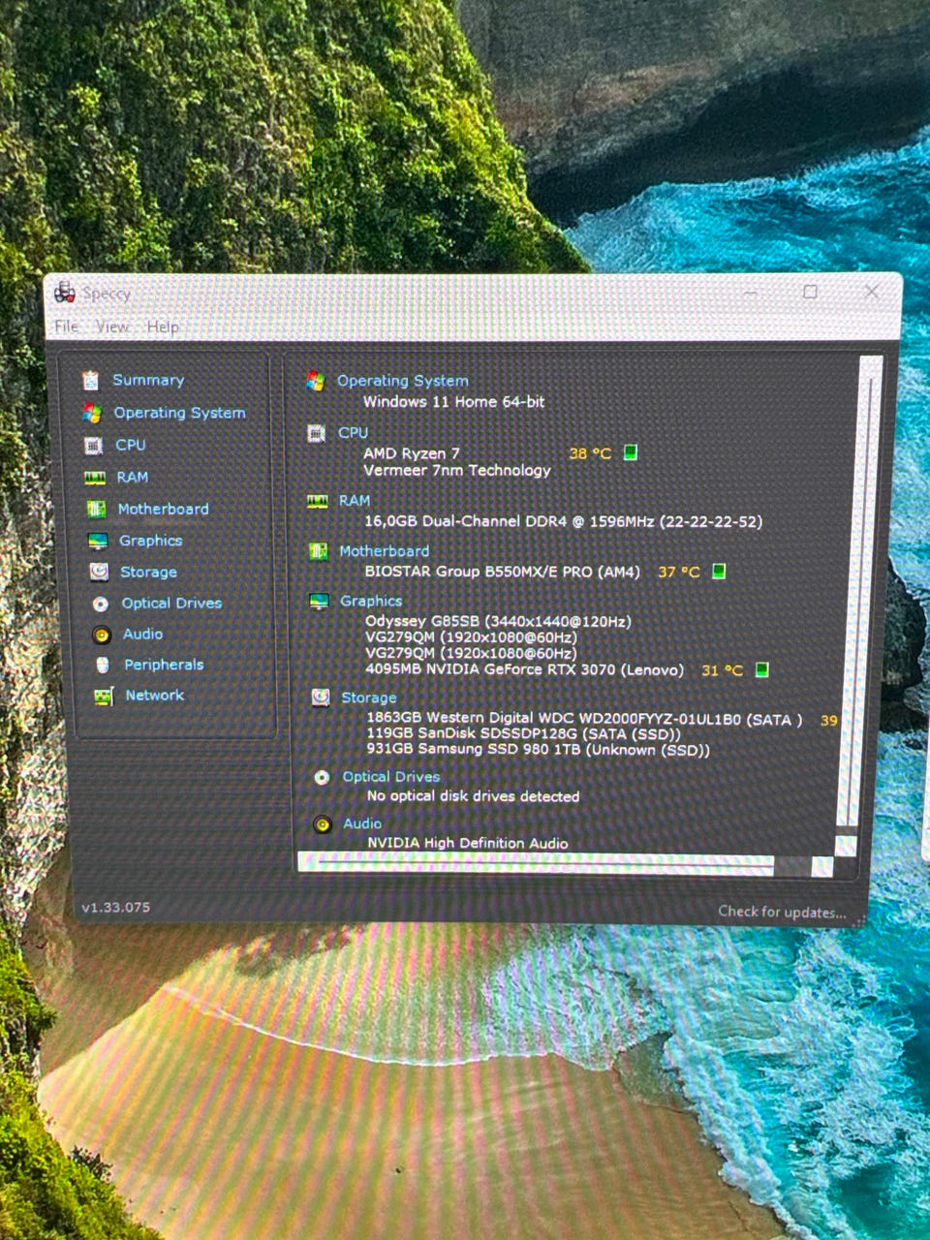
Task: Open Motherboard in the sidebar
Action: 163,509
